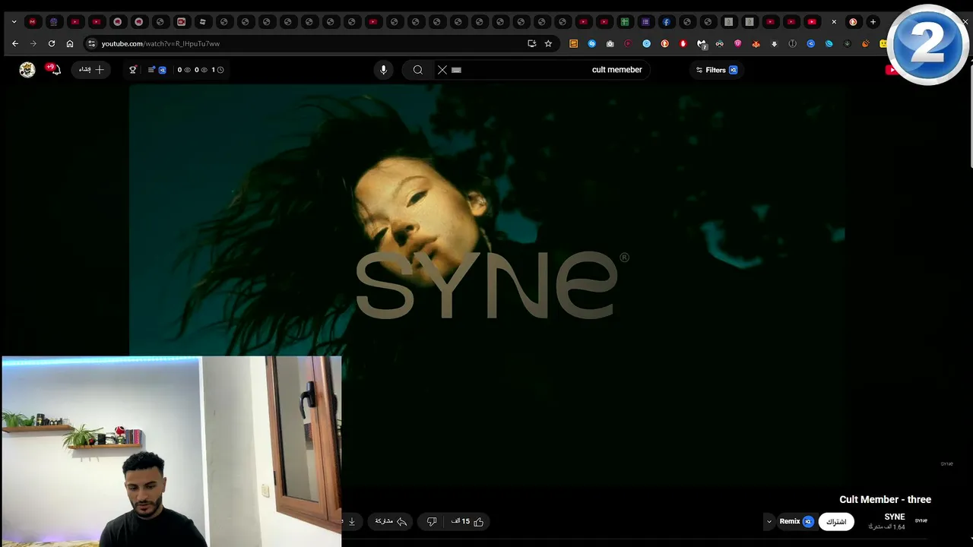Subscribe (اشتراك) to the SYNE channel

click(836, 522)
